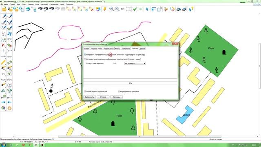This screenshot has width=261, height=147.
Task: Open the Поиск menu
Action: (24, 4)
